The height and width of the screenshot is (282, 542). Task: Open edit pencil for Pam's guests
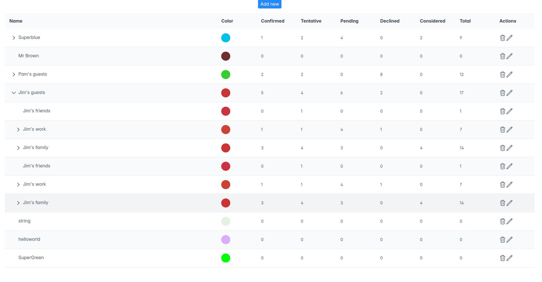tap(509, 75)
